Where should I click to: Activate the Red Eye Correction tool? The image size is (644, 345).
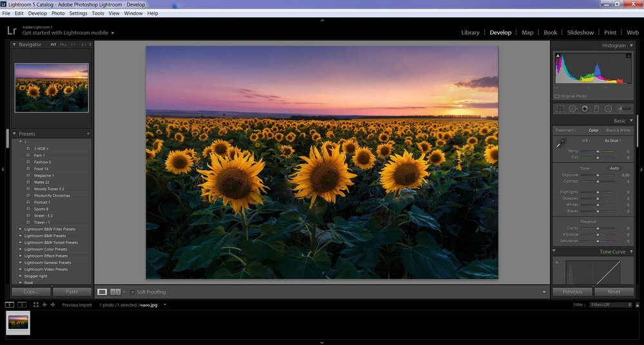[585, 109]
